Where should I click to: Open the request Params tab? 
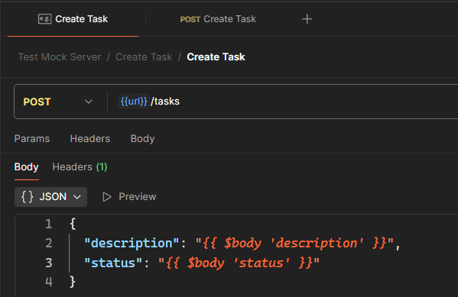32,139
